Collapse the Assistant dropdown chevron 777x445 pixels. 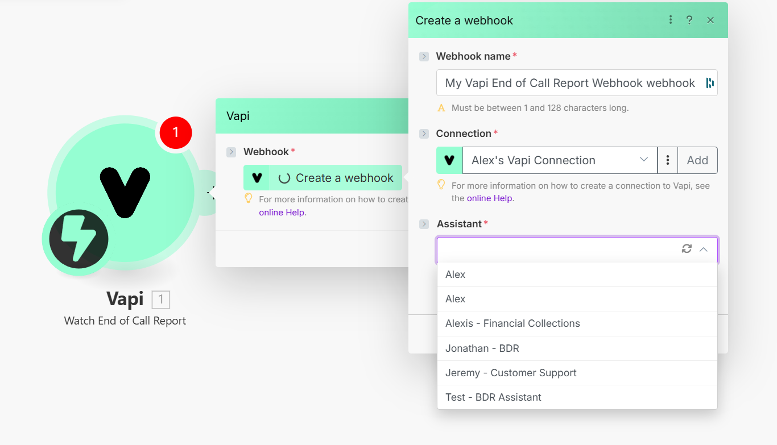[704, 249]
